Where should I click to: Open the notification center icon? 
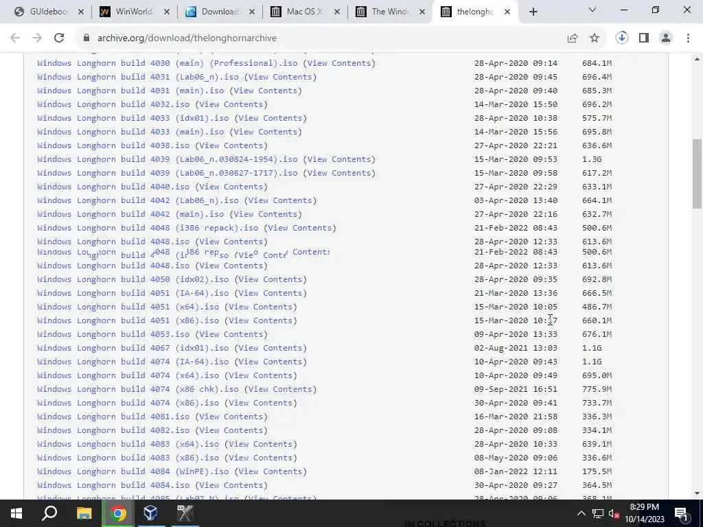682,513
